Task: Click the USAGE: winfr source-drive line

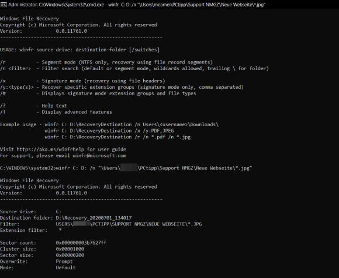Action: [x=79, y=50]
